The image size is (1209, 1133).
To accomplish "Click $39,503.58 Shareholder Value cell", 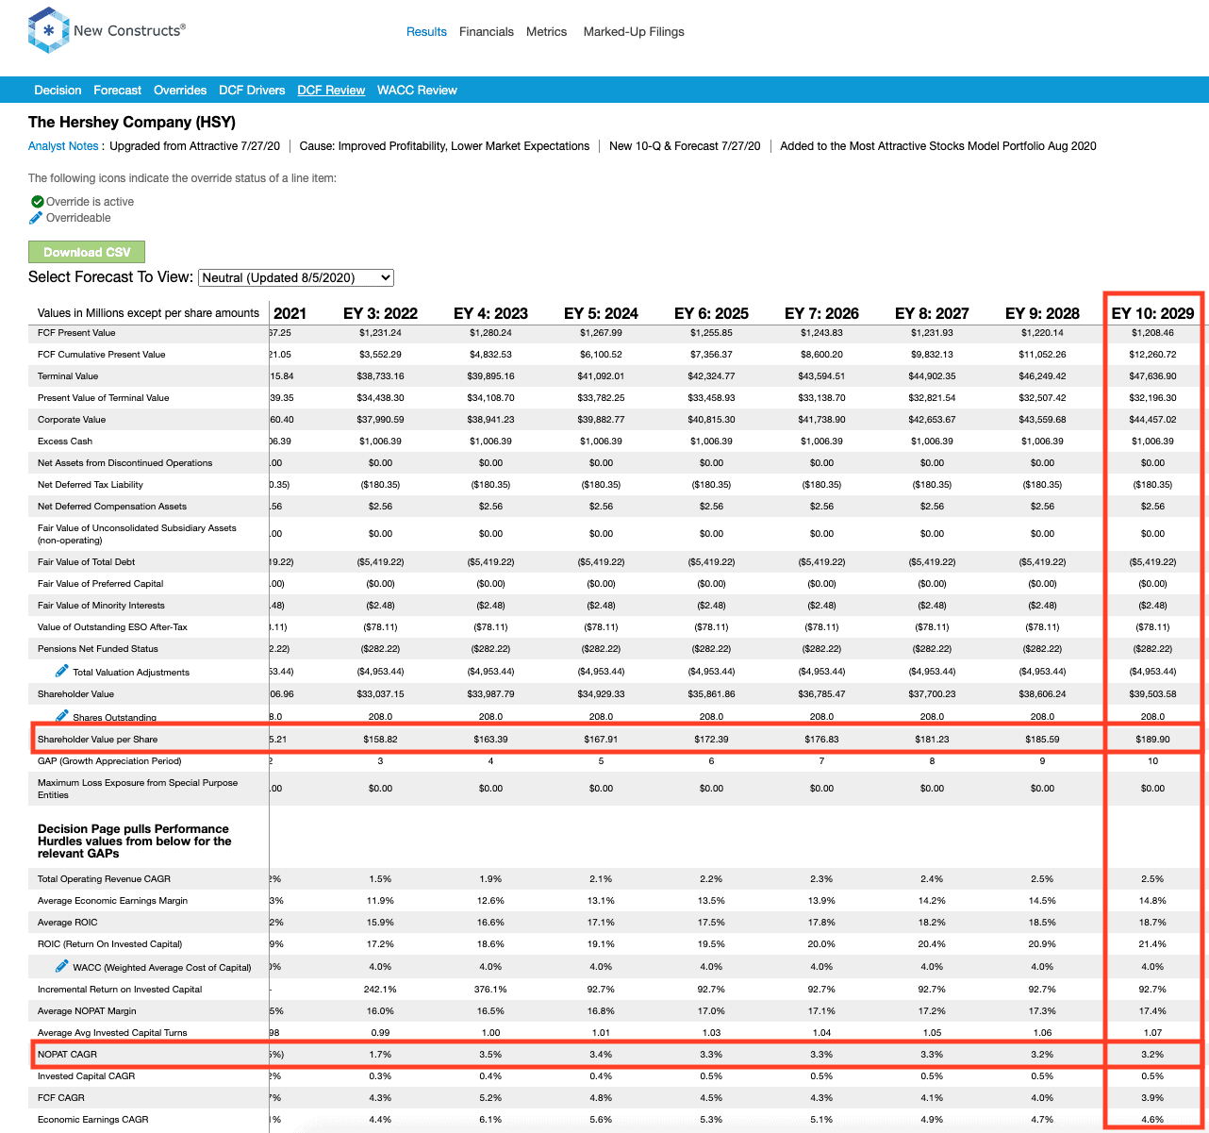I will 1152,694.
